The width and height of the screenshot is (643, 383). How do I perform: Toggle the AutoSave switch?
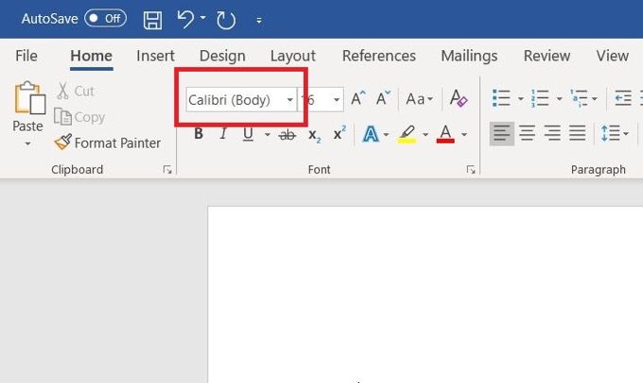click(x=105, y=19)
